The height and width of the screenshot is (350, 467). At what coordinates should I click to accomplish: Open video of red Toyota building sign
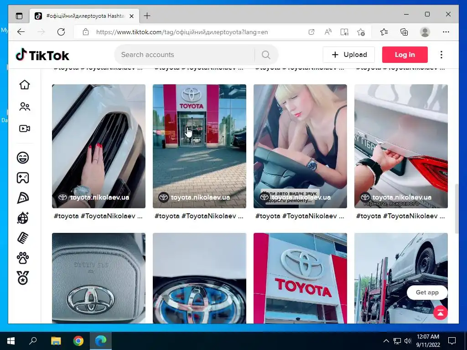tap(300, 278)
